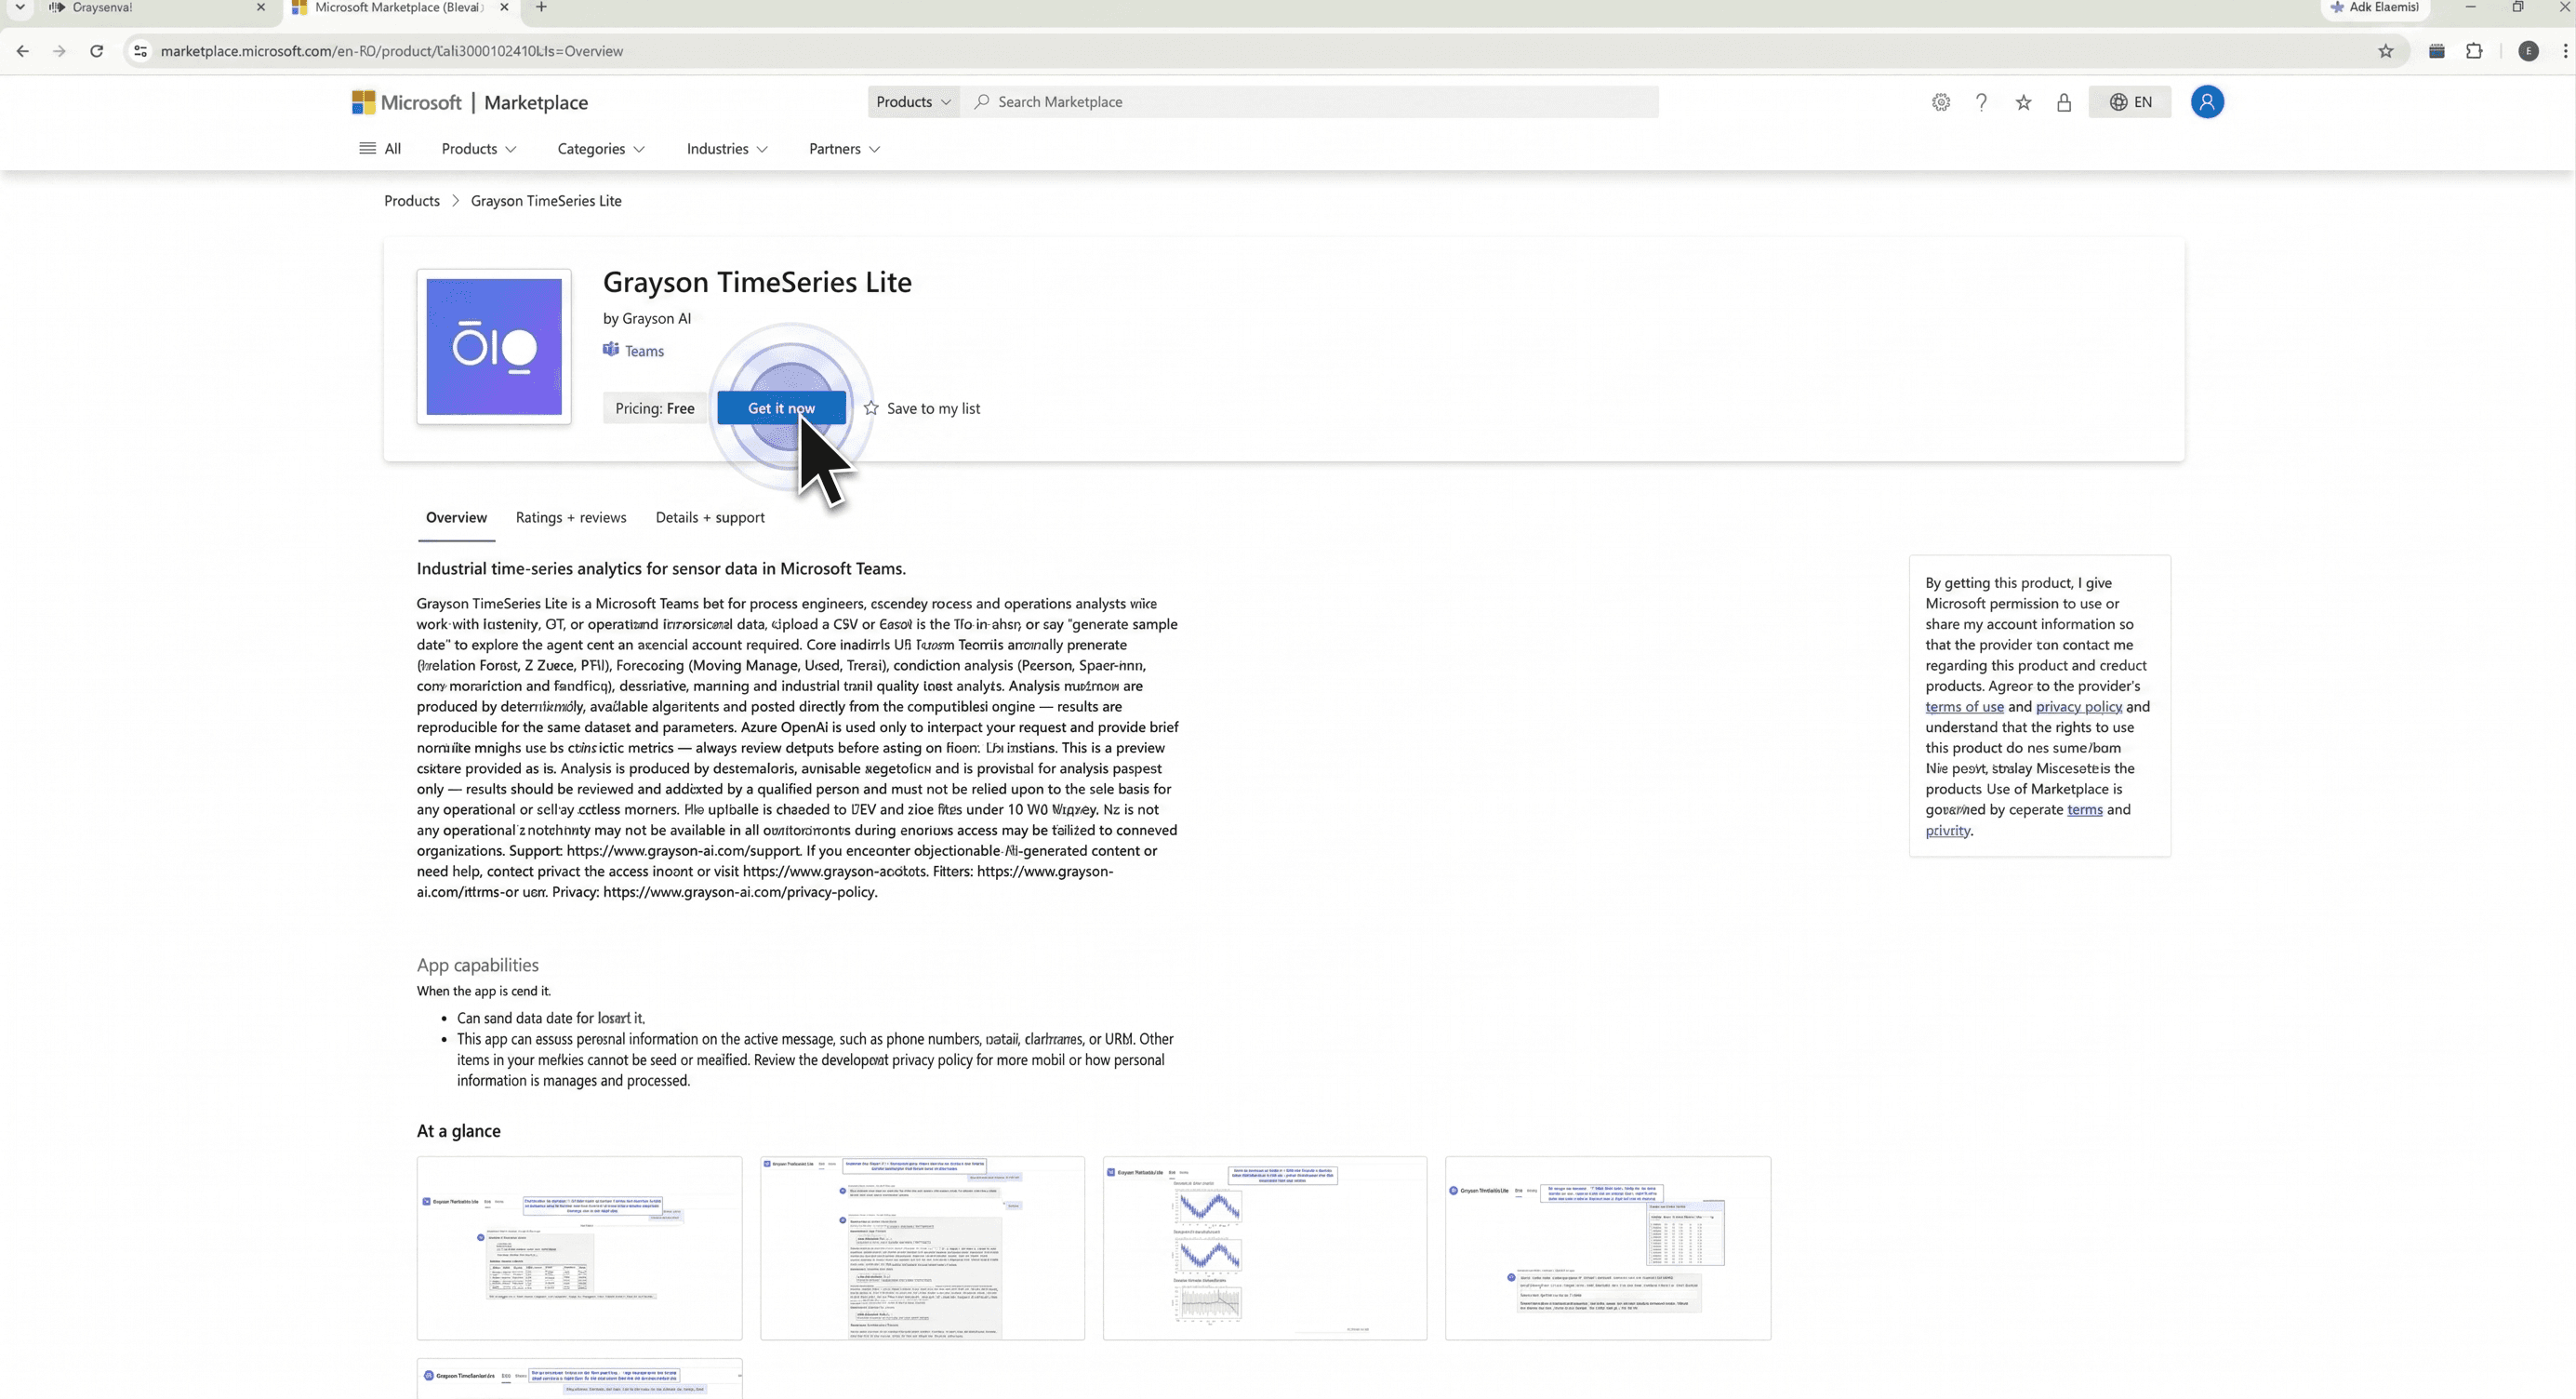Open favorites star icon in Marketplace header

pos(2023,102)
